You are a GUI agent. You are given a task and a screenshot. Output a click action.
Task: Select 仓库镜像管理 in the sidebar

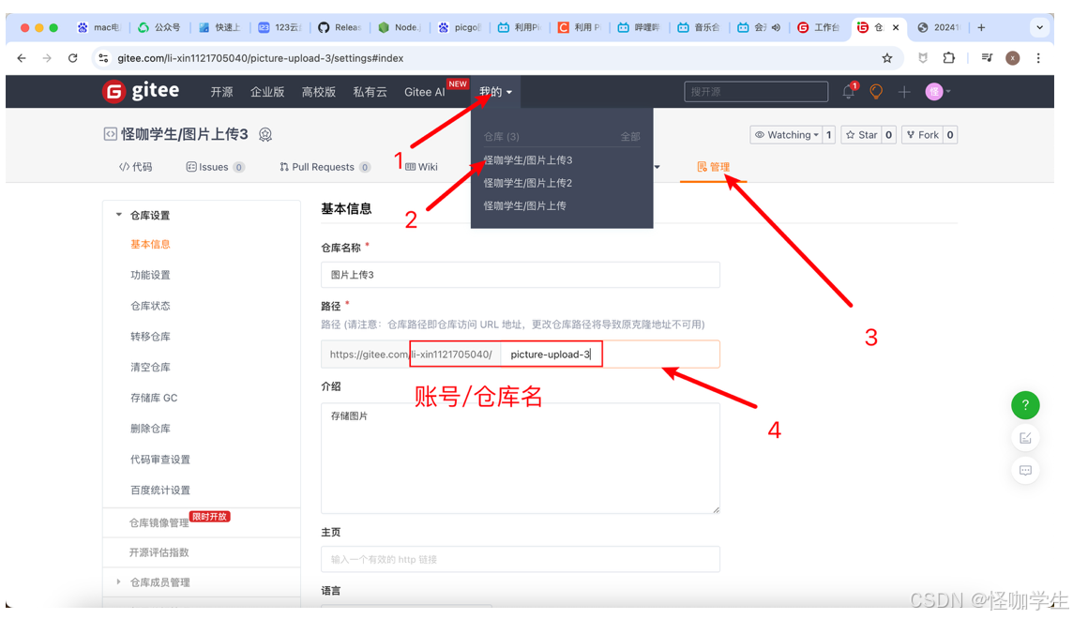click(159, 522)
